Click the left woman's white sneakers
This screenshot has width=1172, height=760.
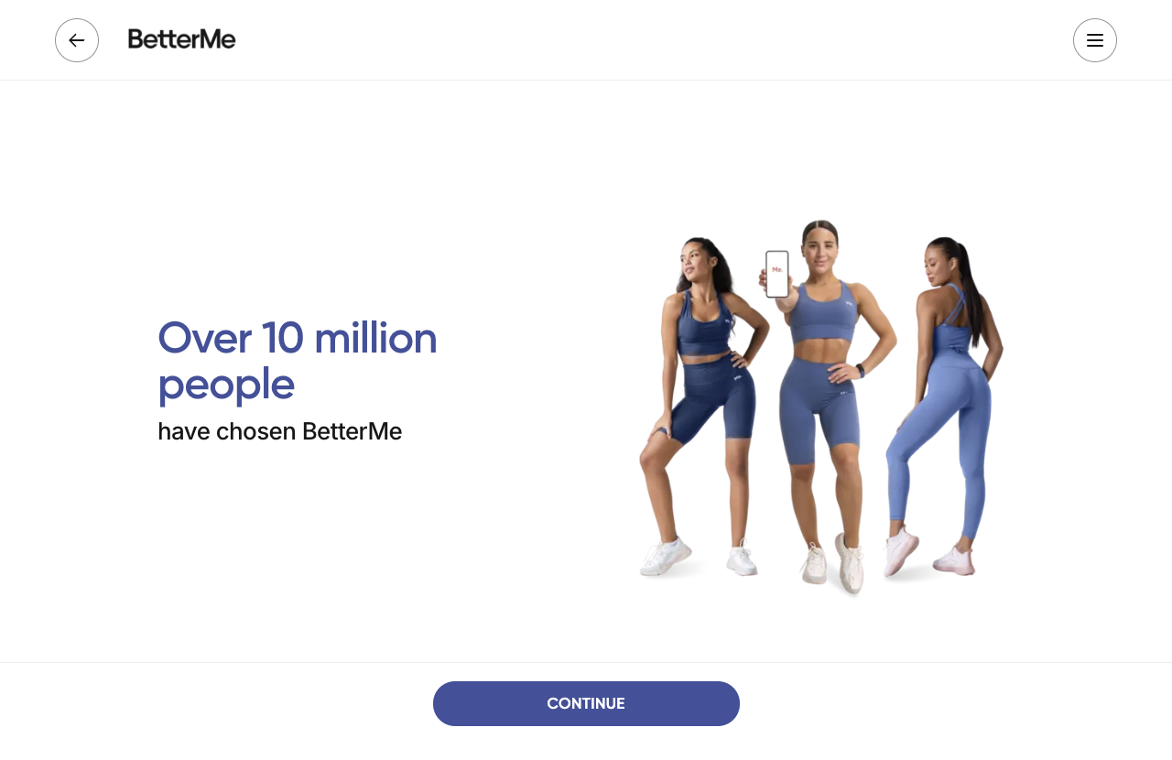[699, 557]
